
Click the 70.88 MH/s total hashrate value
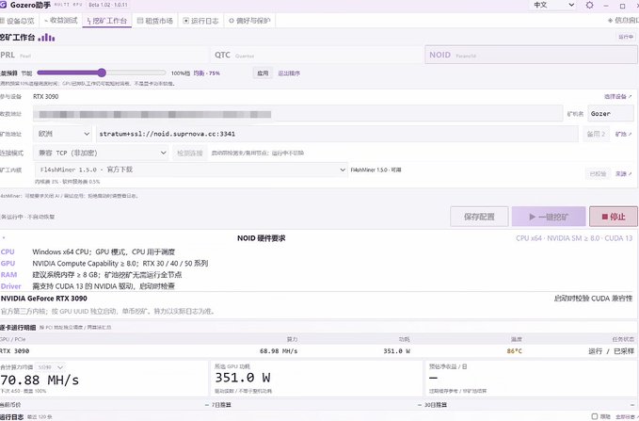pyautogui.click(x=40, y=381)
